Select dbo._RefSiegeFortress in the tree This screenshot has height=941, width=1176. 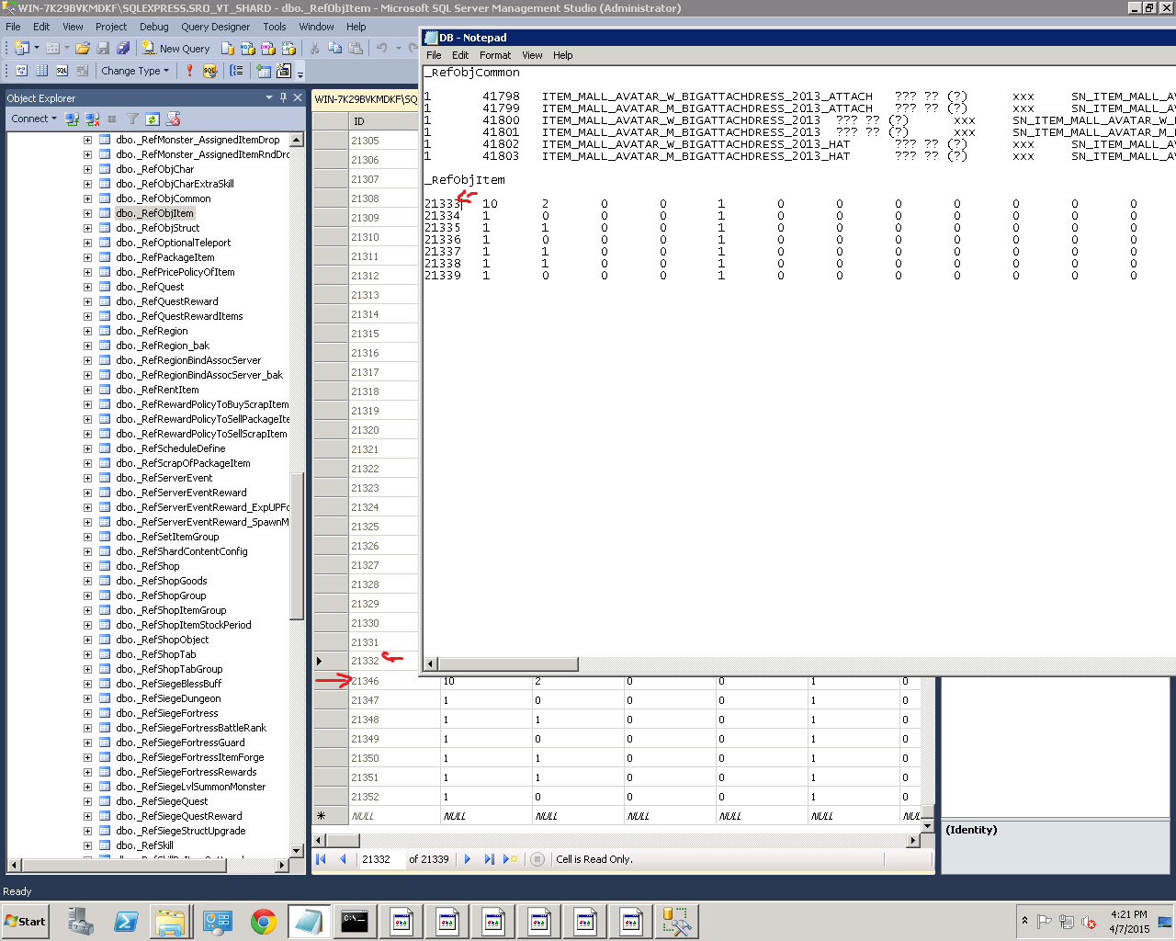[x=167, y=713]
